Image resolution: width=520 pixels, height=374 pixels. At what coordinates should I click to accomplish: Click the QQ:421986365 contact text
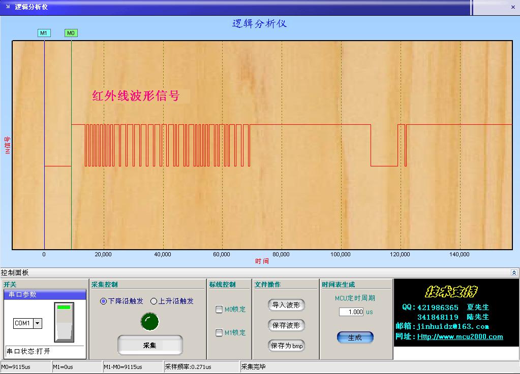pyautogui.click(x=430, y=307)
